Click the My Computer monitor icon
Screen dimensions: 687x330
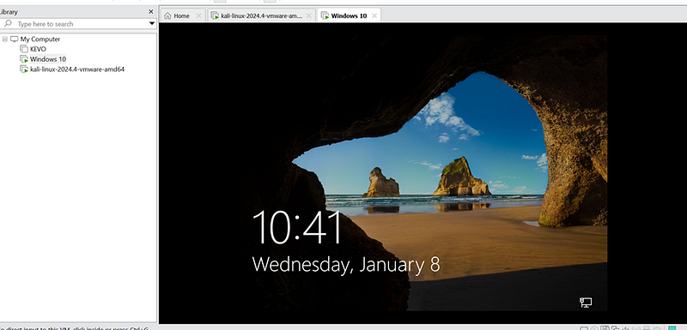point(14,39)
